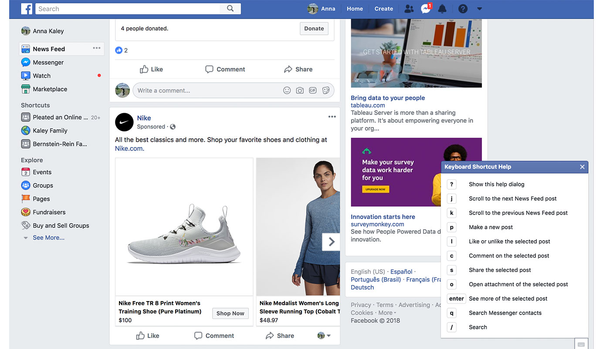The width and height of the screenshot is (603, 349).
Task: Open Fundraisers coin heart icon
Action: [x=26, y=212]
